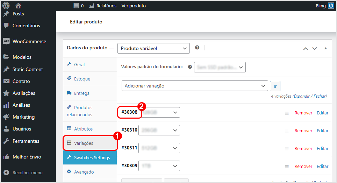Open Melhor Envio menu label
This screenshot has width=337, height=183.
click(x=27, y=157)
